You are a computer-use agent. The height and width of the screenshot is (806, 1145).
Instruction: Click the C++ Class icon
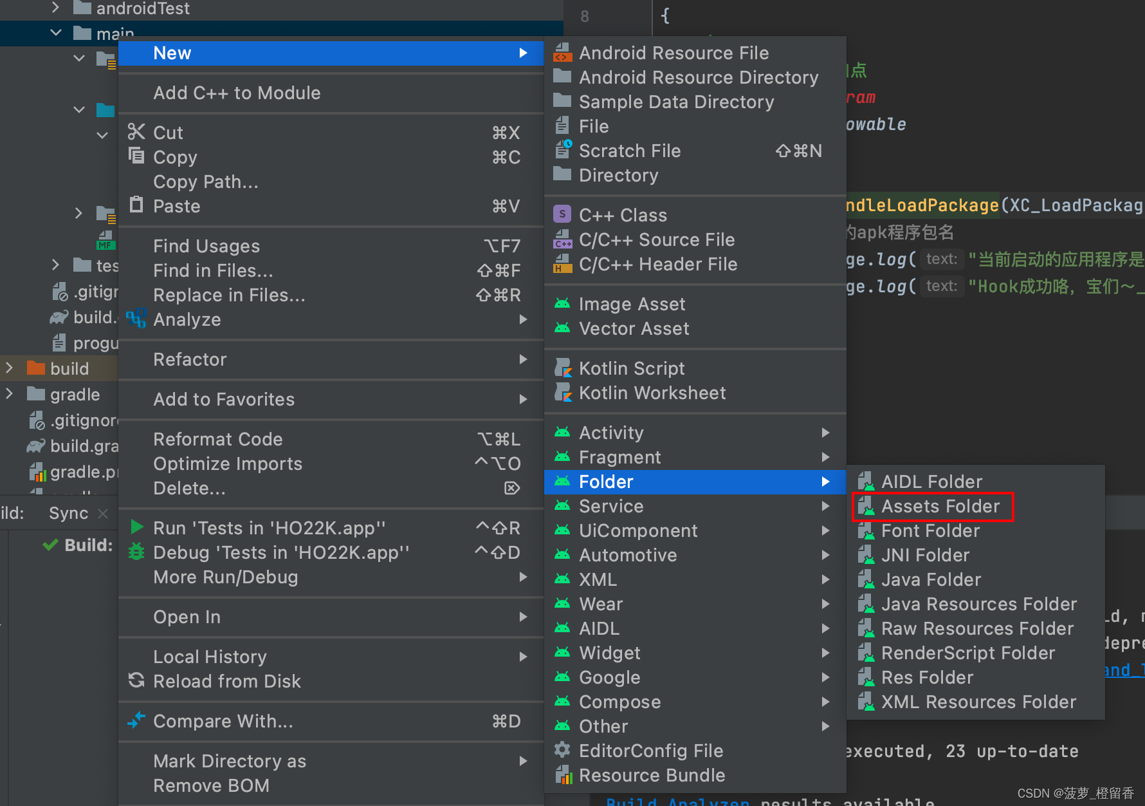tap(562, 214)
